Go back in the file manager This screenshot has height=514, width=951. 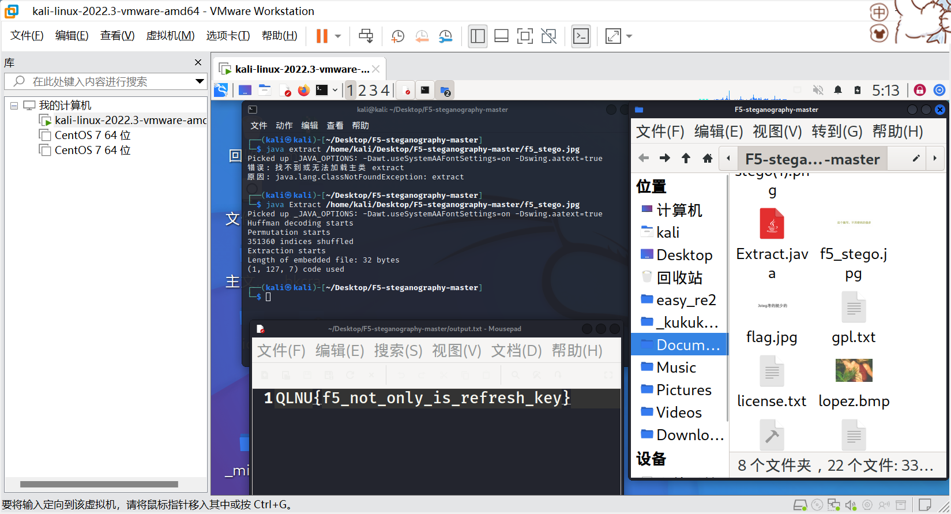[644, 158]
